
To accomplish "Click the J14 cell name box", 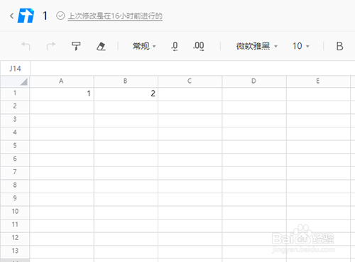I will coord(15,69).
